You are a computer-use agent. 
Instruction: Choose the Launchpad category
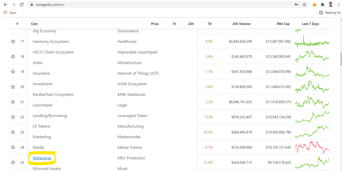coord(42,105)
